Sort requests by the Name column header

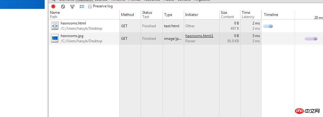pos(55,13)
